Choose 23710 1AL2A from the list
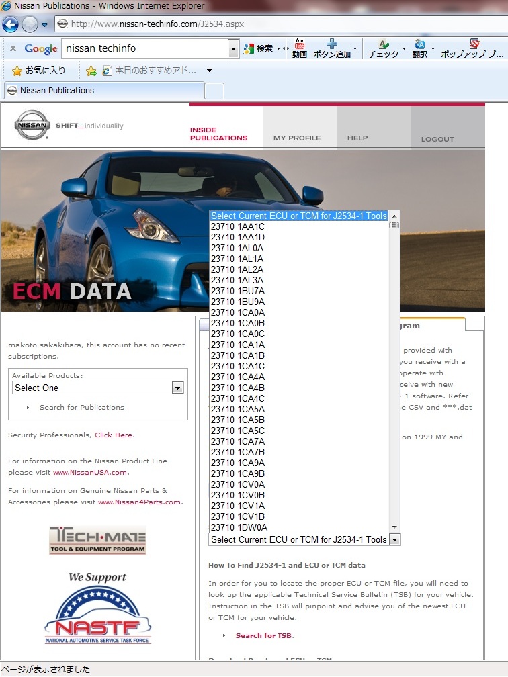508x677 pixels. coord(299,269)
